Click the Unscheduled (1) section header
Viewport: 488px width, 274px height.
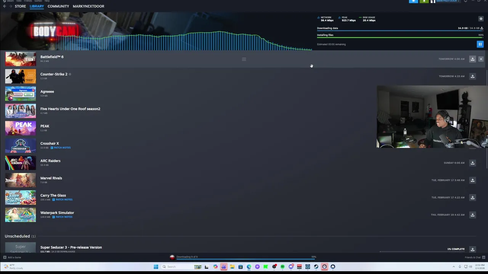[20, 236]
